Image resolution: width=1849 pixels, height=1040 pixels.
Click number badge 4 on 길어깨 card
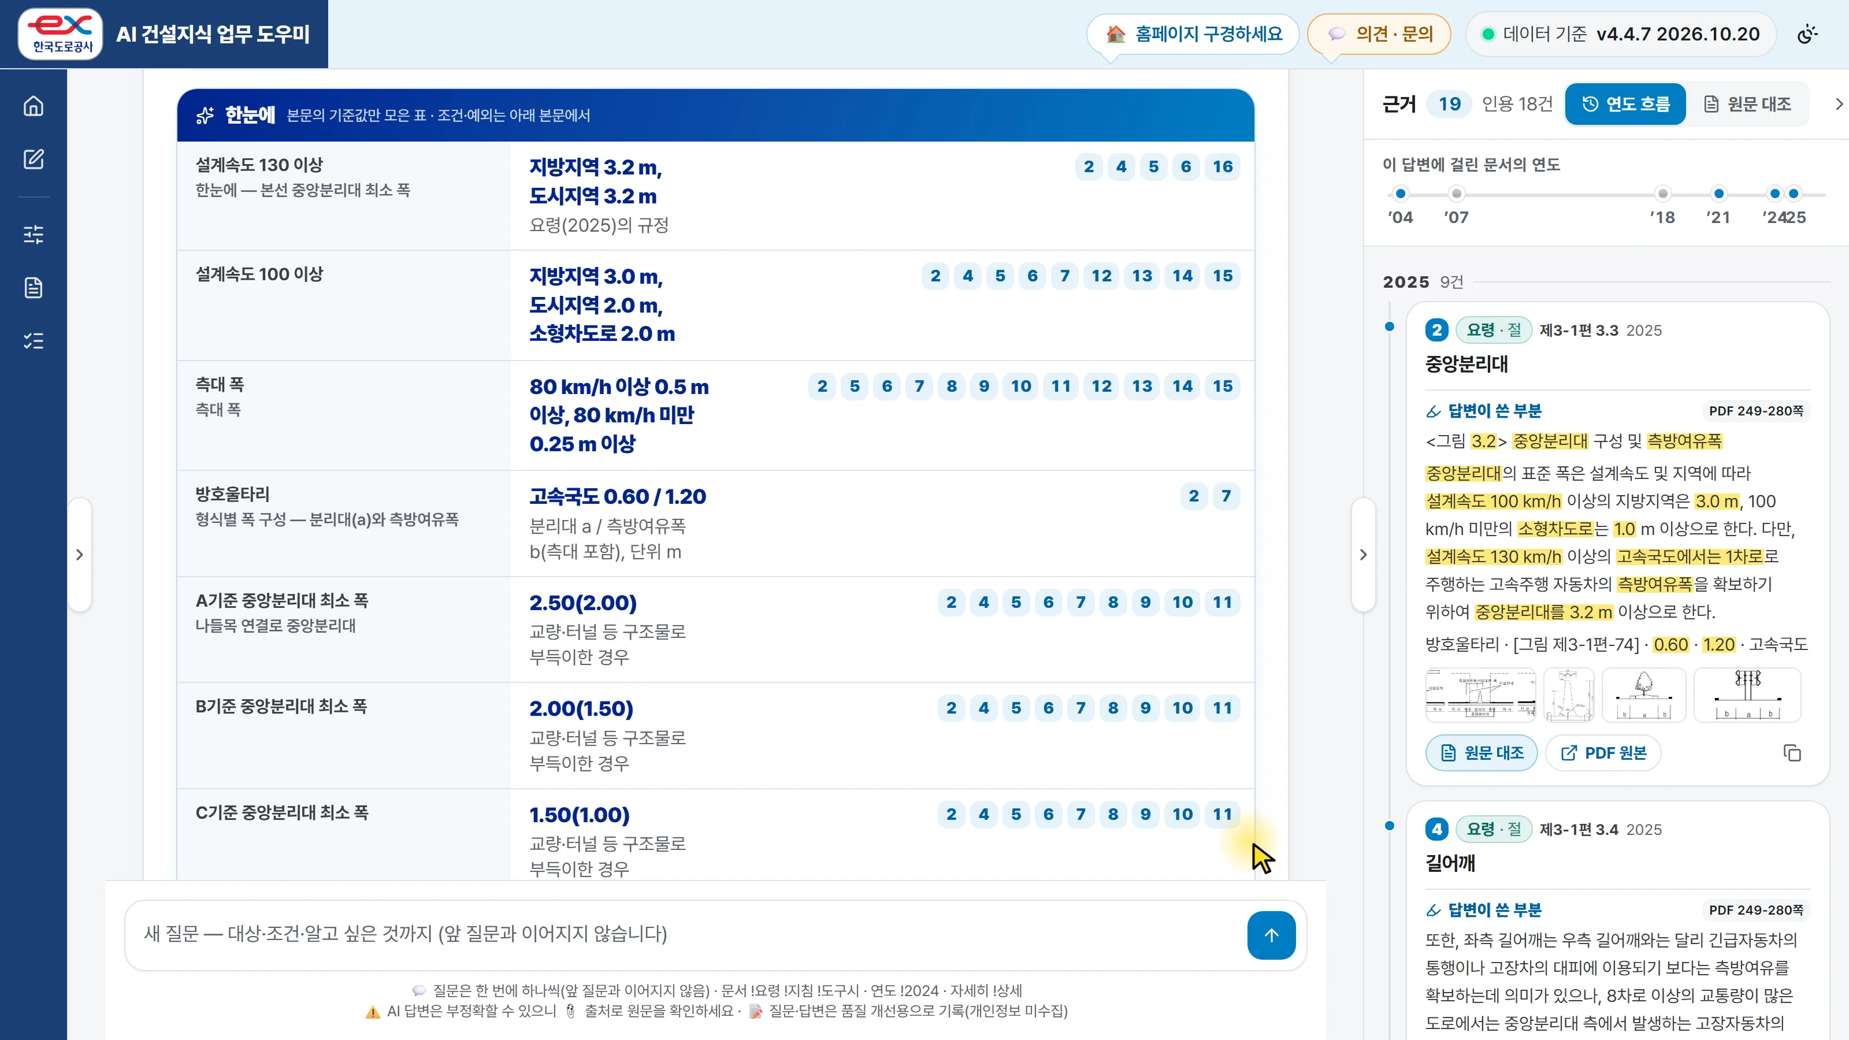click(1436, 830)
